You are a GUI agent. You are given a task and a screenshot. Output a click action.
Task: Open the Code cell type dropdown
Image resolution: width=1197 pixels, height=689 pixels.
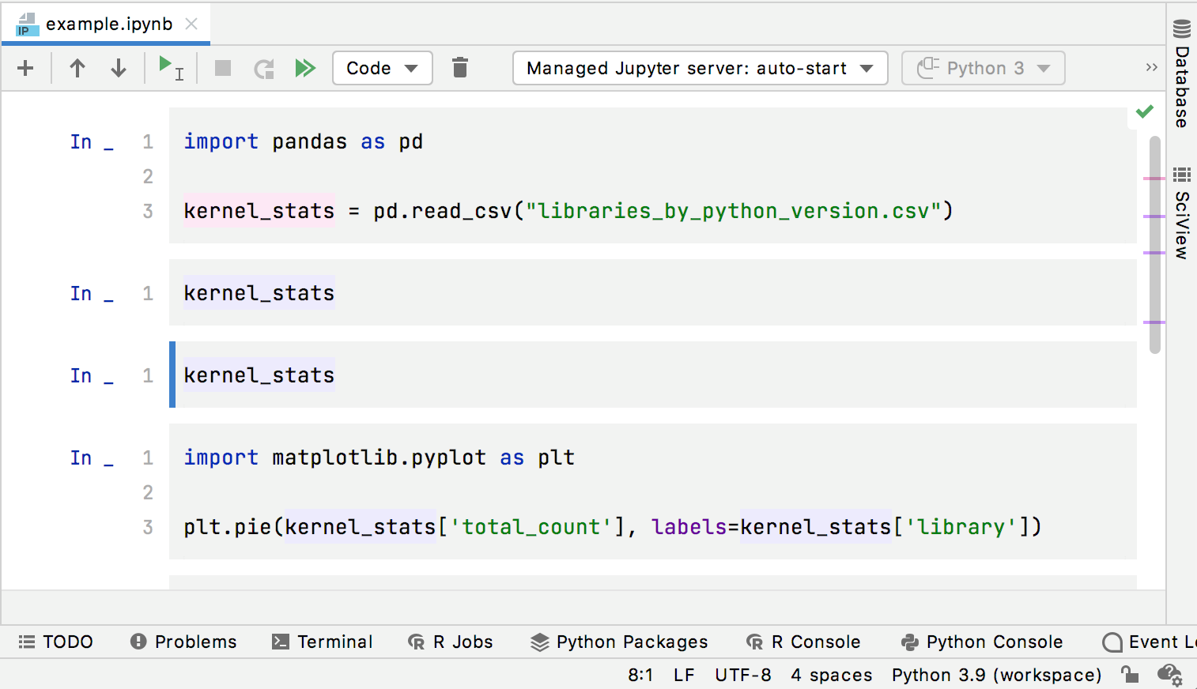382,68
